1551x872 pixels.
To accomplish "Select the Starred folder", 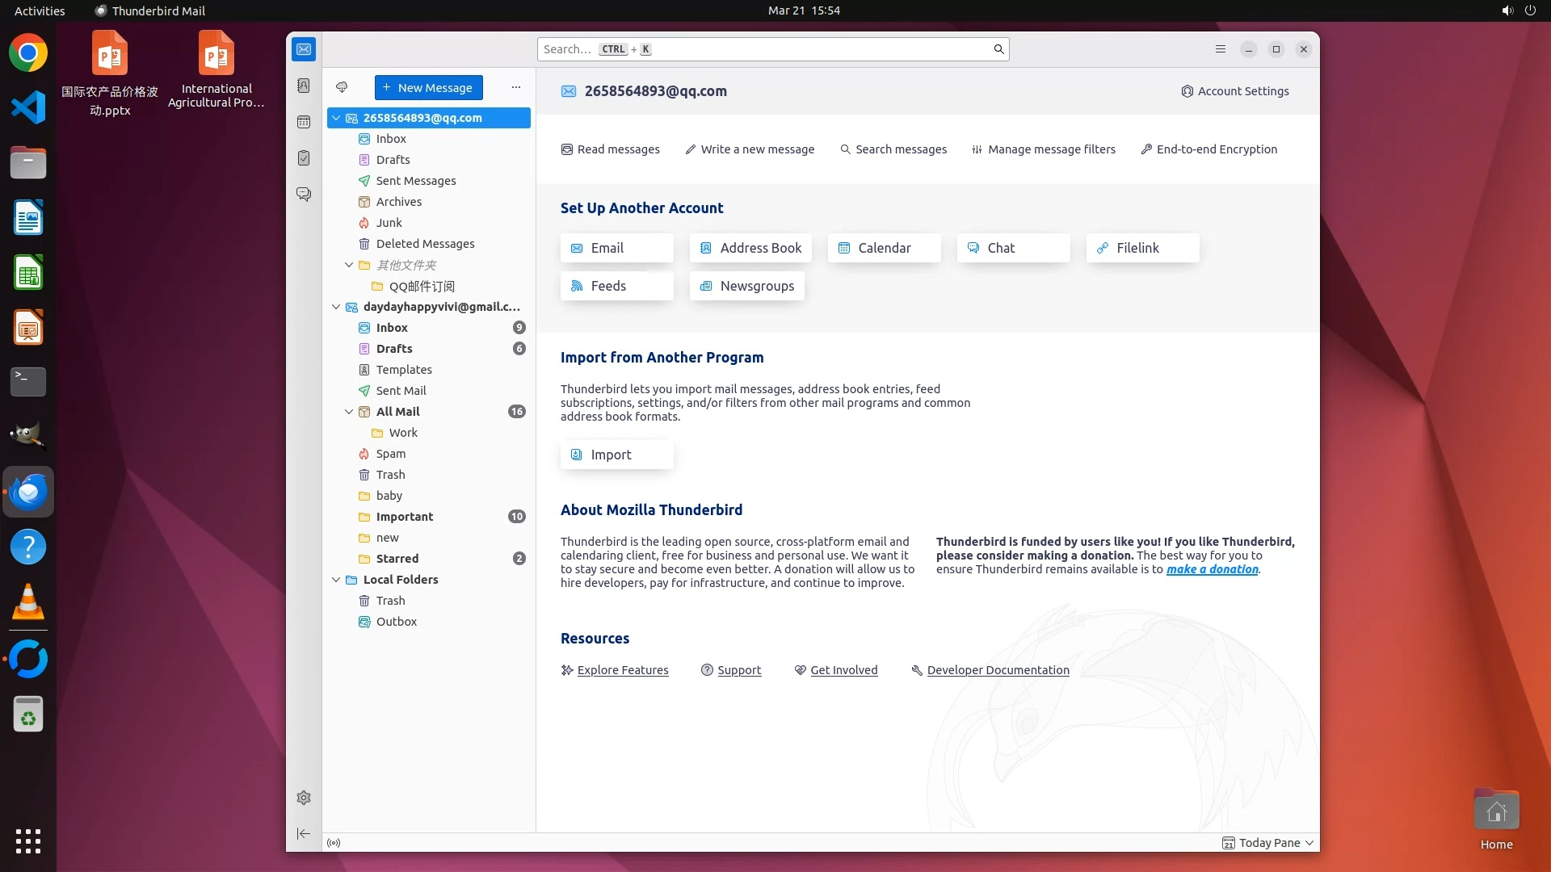I will coord(397,559).
